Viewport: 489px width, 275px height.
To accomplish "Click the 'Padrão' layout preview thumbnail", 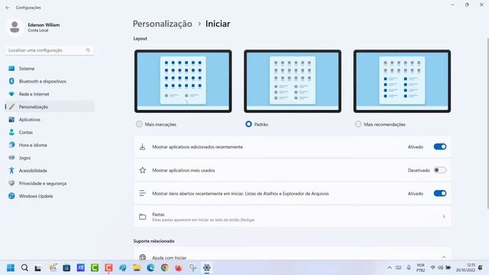I will (293, 81).
